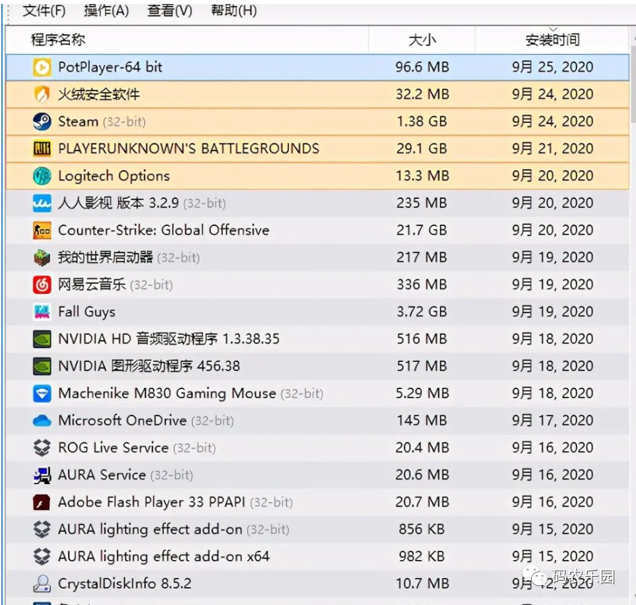The image size is (636, 605).
Task: Select the AURA Service name text
Action: [102, 475]
